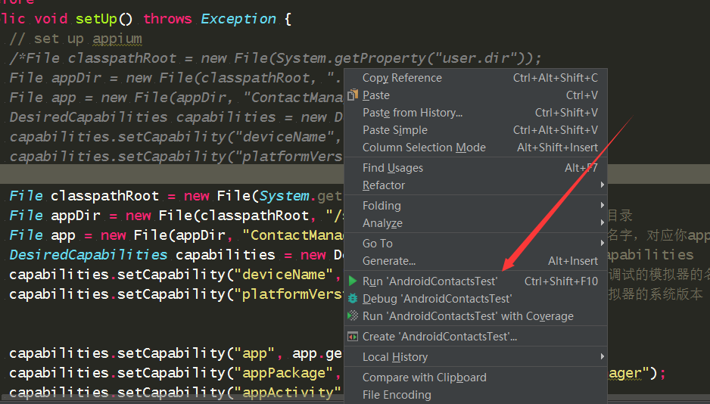Viewport: 710px width, 404px height.
Task: Debug 'AndroidContactsTest' from context menu
Action: coord(475,299)
